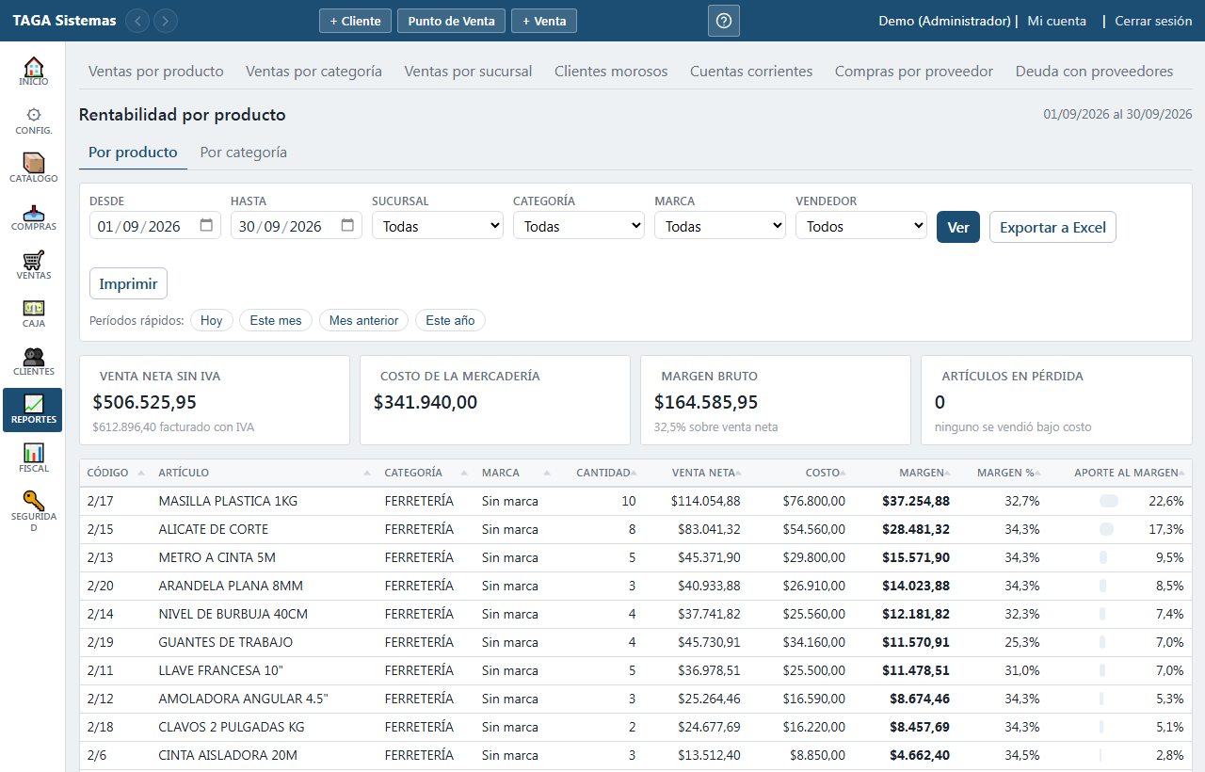Open the Config. gear icon
This screenshot has height=772, width=1205.
pos(34,115)
